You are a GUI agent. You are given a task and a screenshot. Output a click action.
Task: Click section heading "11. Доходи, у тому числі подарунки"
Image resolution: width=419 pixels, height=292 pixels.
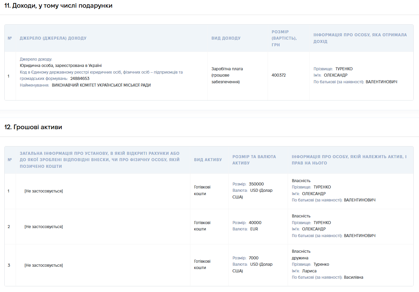[x=58, y=6]
